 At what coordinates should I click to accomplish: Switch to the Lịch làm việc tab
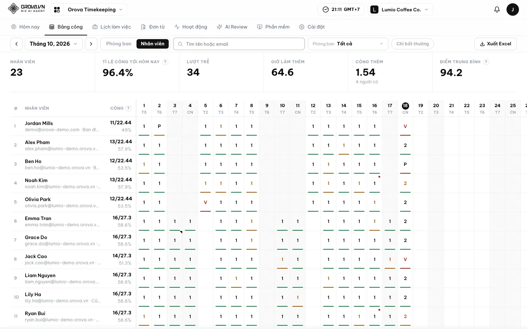[x=112, y=27]
